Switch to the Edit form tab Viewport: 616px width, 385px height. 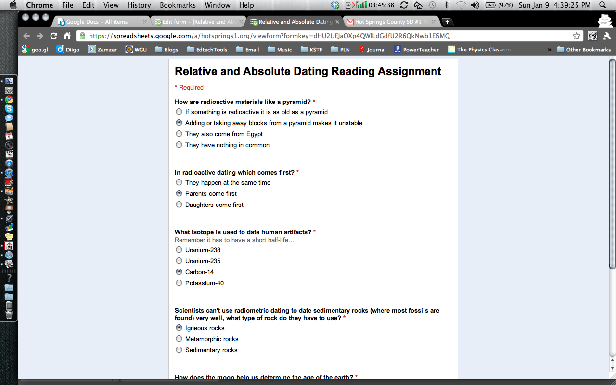click(x=198, y=22)
